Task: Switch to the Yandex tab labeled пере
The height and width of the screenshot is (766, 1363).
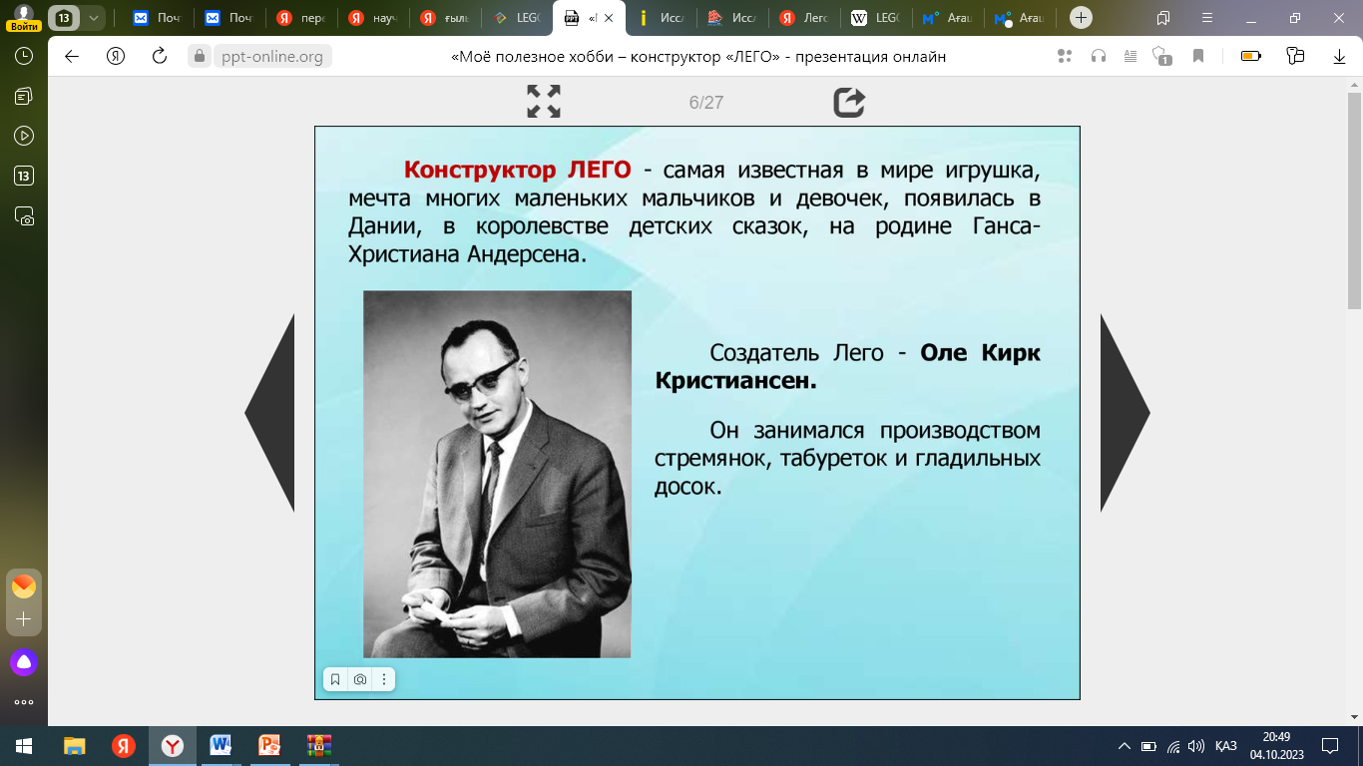Action: (300, 18)
